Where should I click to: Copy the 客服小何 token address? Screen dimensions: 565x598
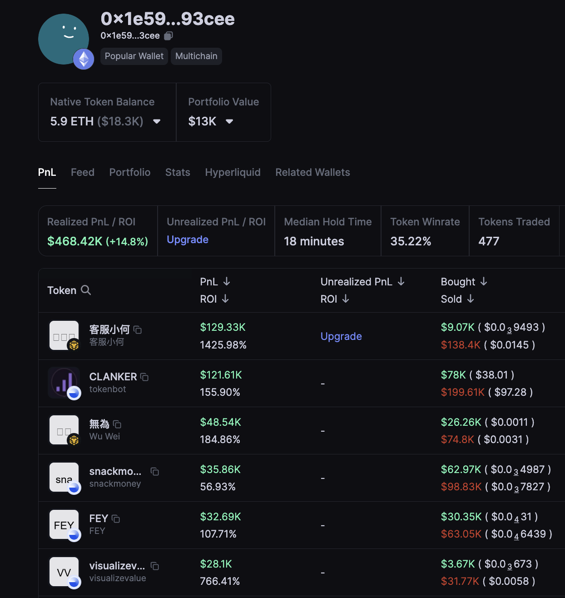click(x=138, y=330)
